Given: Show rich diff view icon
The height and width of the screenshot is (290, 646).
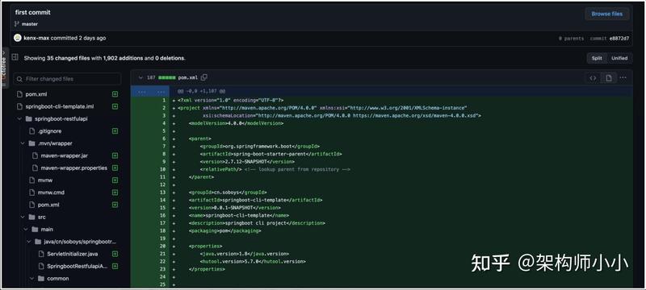Looking at the screenshot, I should point(609,77).
